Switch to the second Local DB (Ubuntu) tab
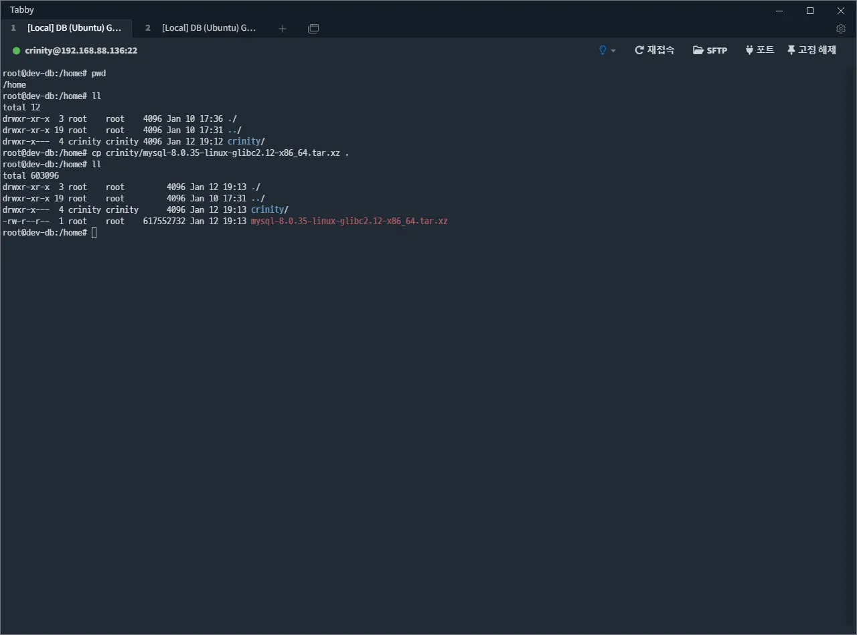 pos(201,28)
